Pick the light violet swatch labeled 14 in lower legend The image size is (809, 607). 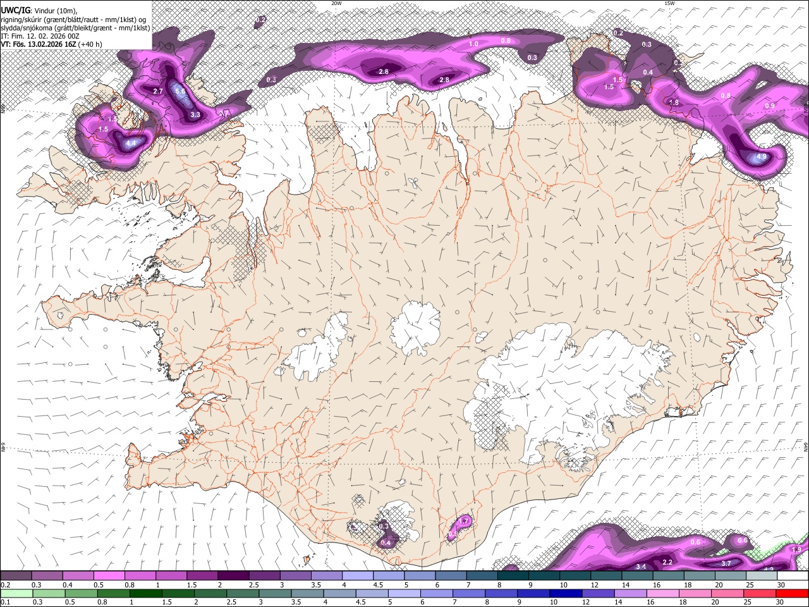click(x=630, y=593)
